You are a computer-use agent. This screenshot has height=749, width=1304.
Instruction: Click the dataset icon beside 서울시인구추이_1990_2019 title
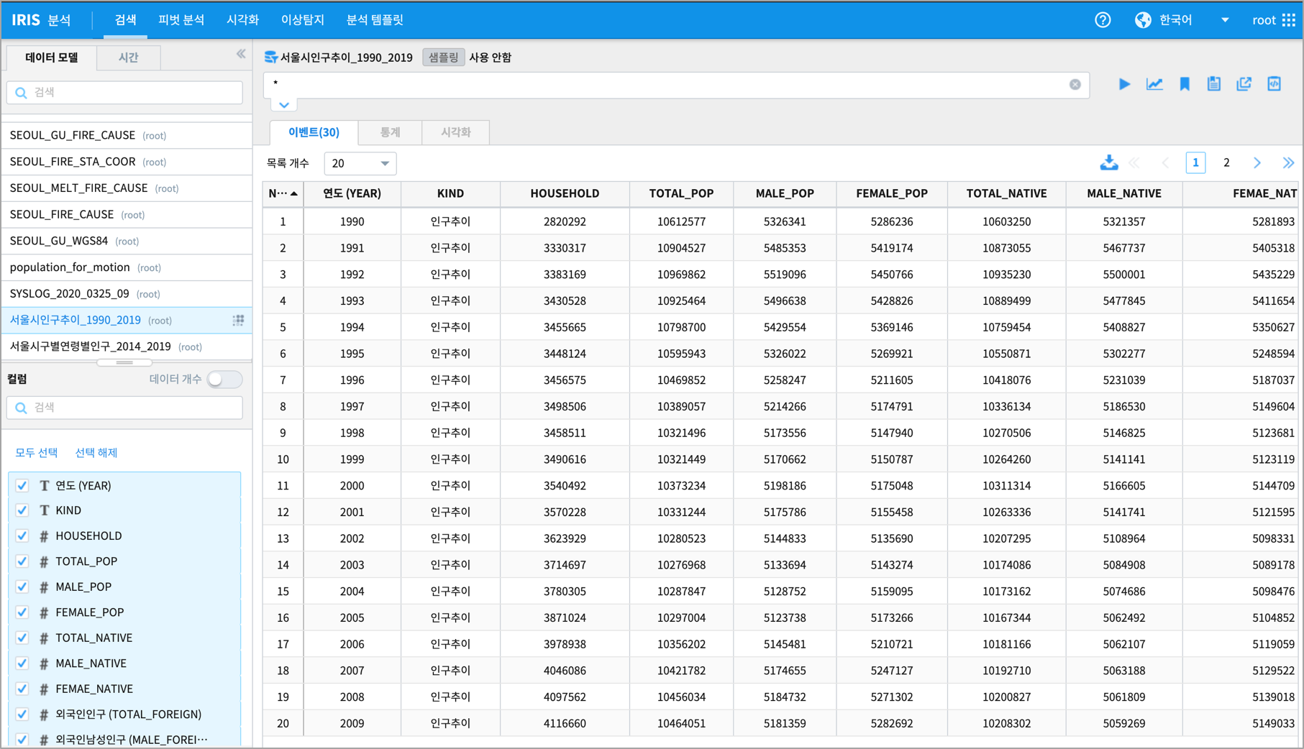pos(270,58)
